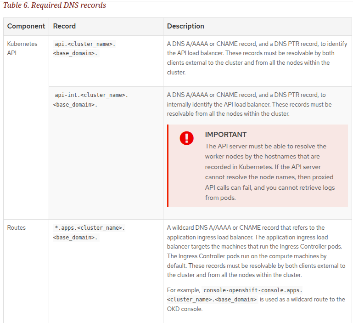Click the api-int.<cluster_name>. code snippet

coord(91,95)
